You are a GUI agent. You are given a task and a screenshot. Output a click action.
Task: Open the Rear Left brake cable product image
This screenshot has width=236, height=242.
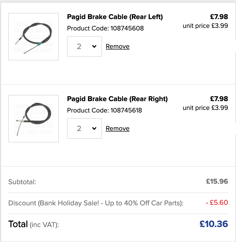pos(33,37)
